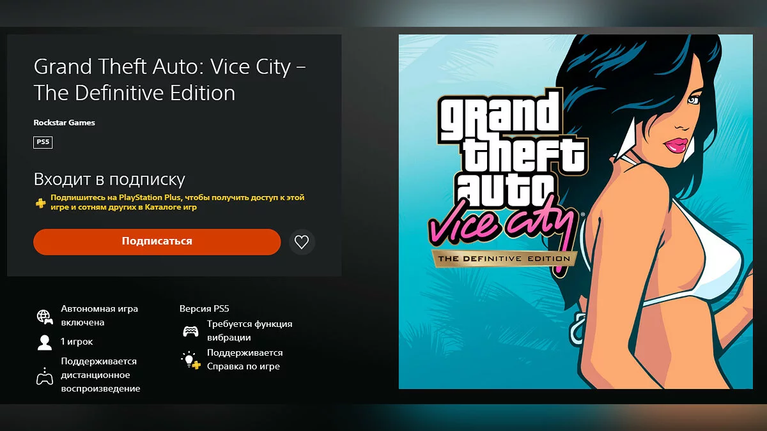Click the offline play globe icon
This screenshot has height=431, width=767.
44,316
